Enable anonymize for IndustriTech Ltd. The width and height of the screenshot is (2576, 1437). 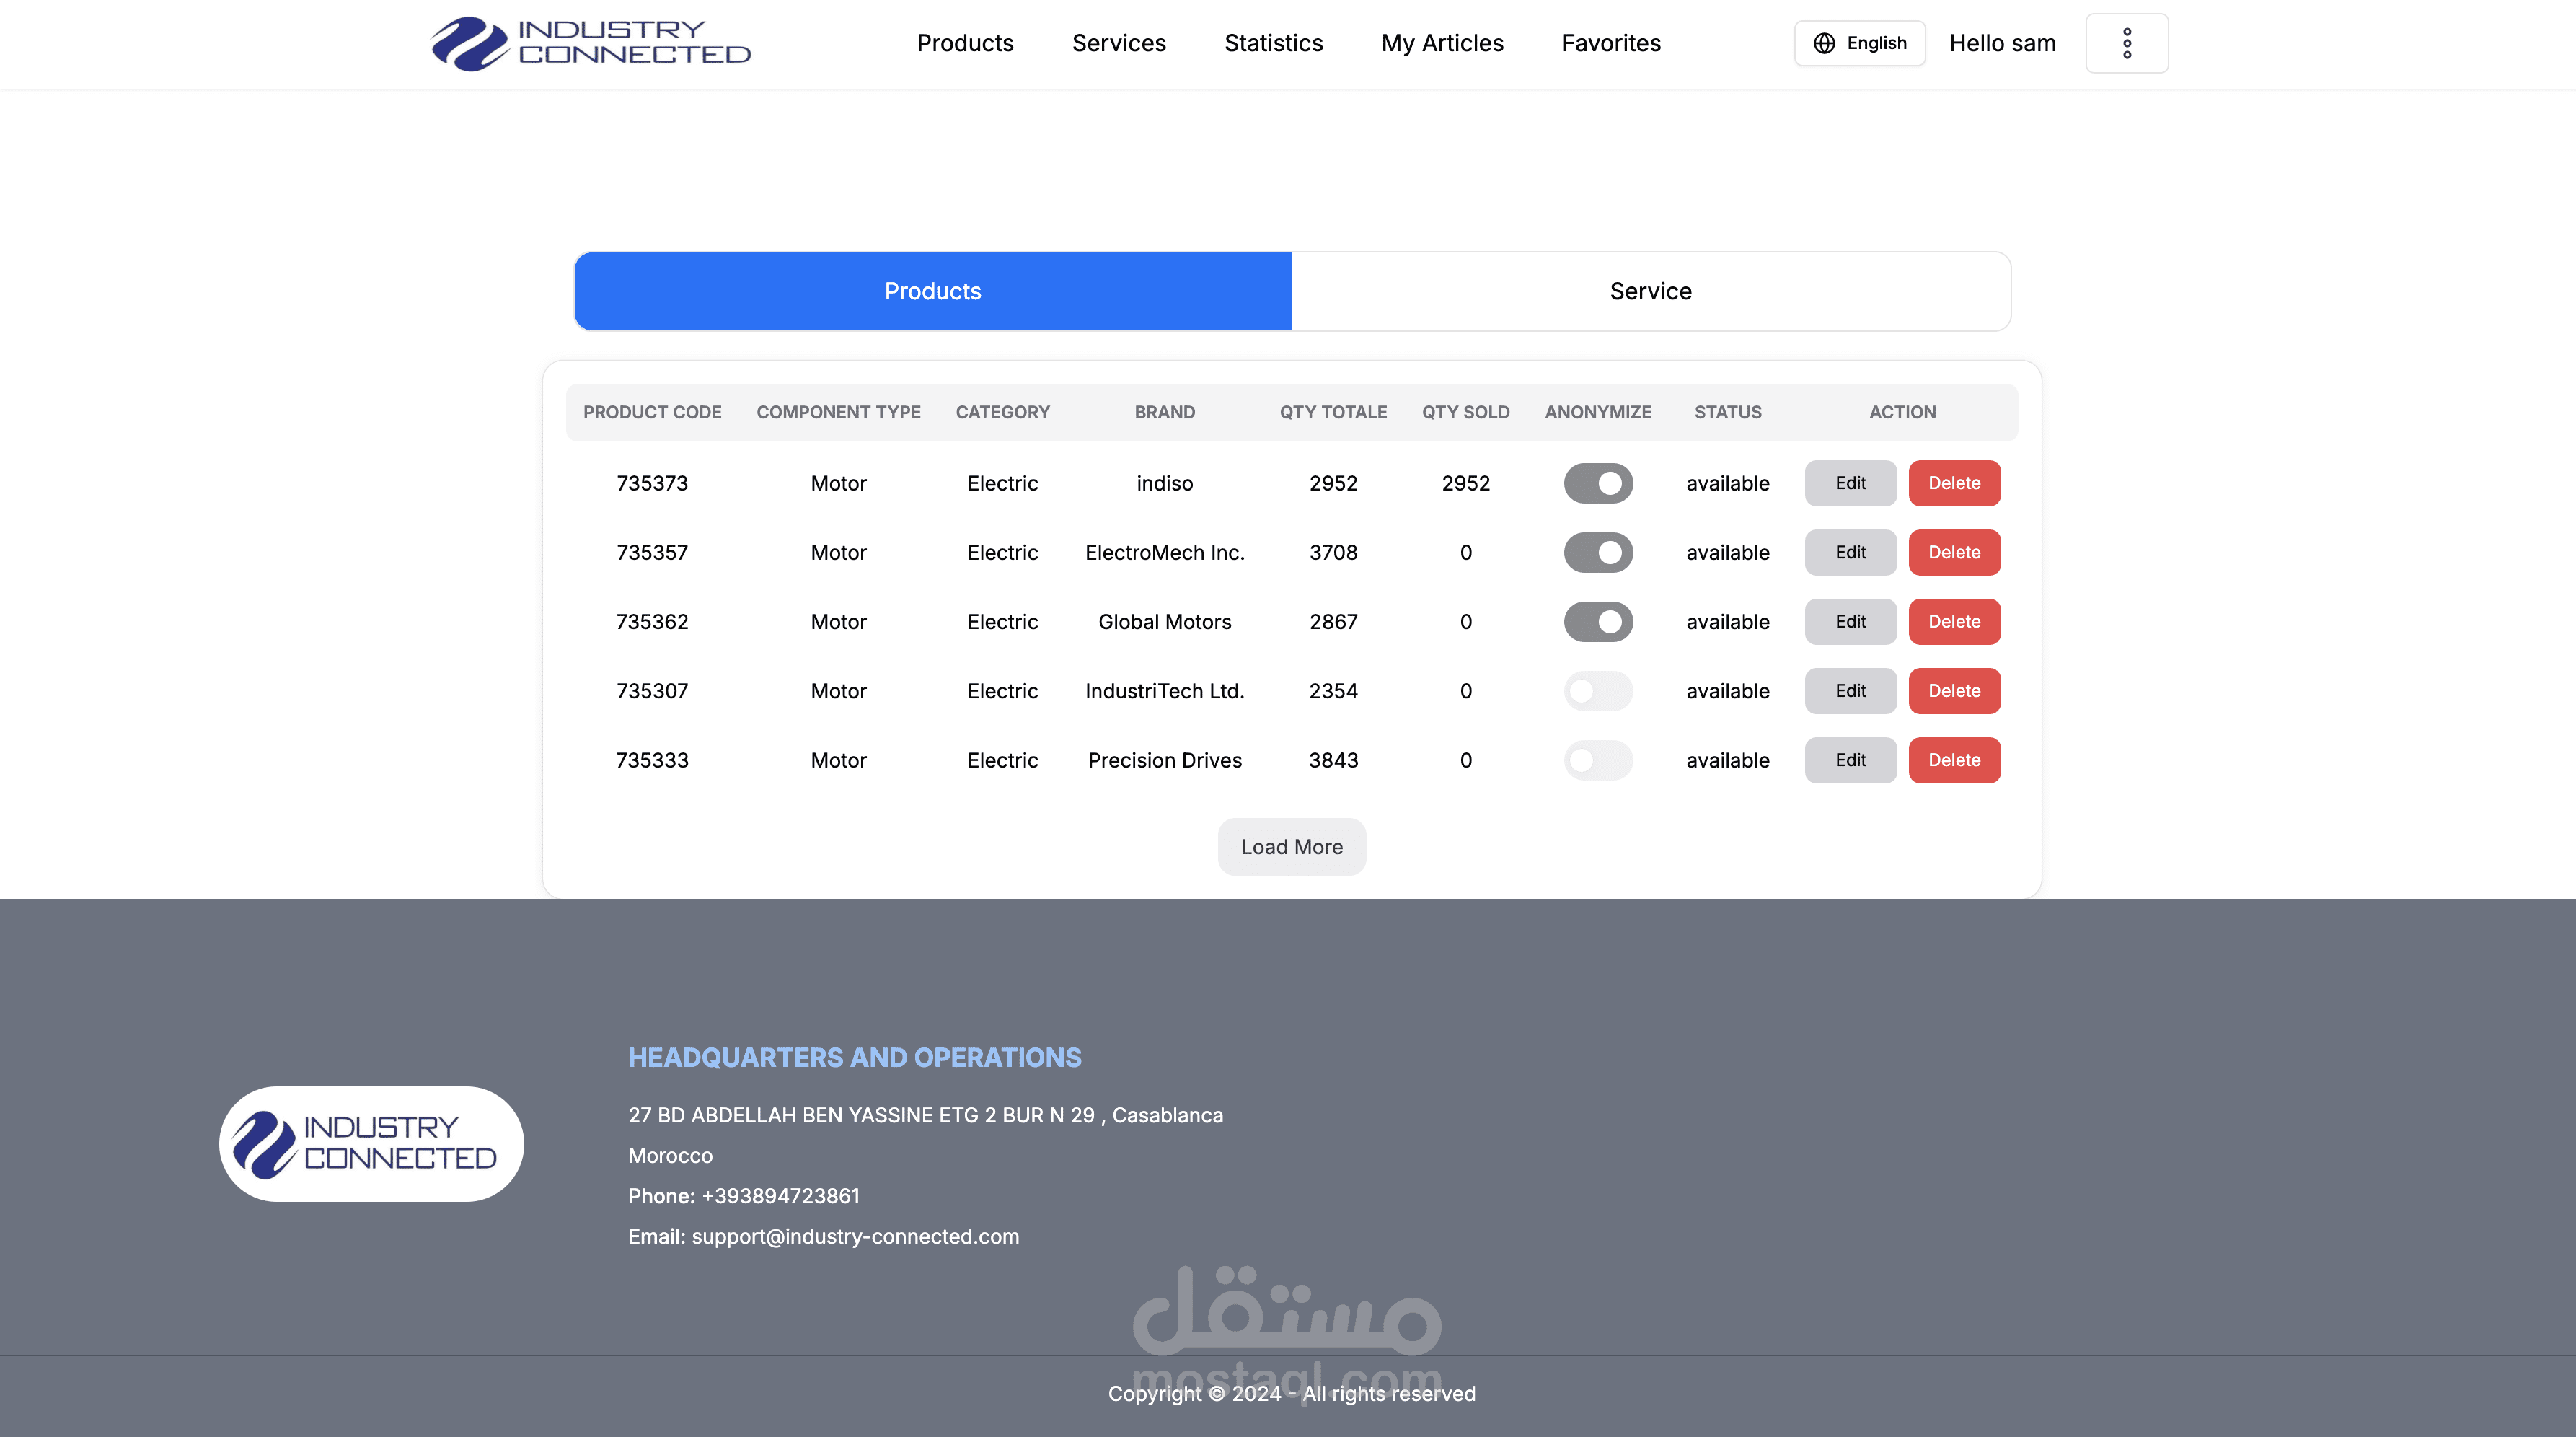1598,691
